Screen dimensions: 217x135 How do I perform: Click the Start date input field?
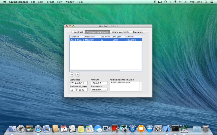[78, 83]
